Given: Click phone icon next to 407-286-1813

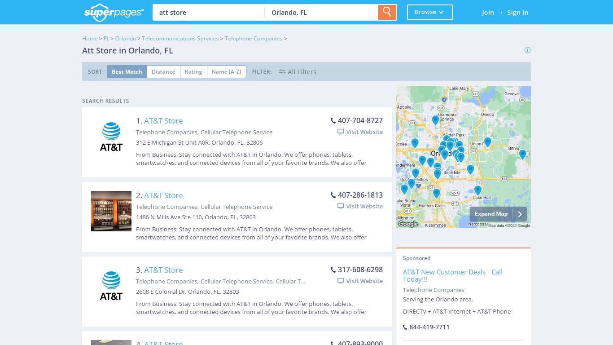Looking at the screenshot, I should click(x=333, y=195).
